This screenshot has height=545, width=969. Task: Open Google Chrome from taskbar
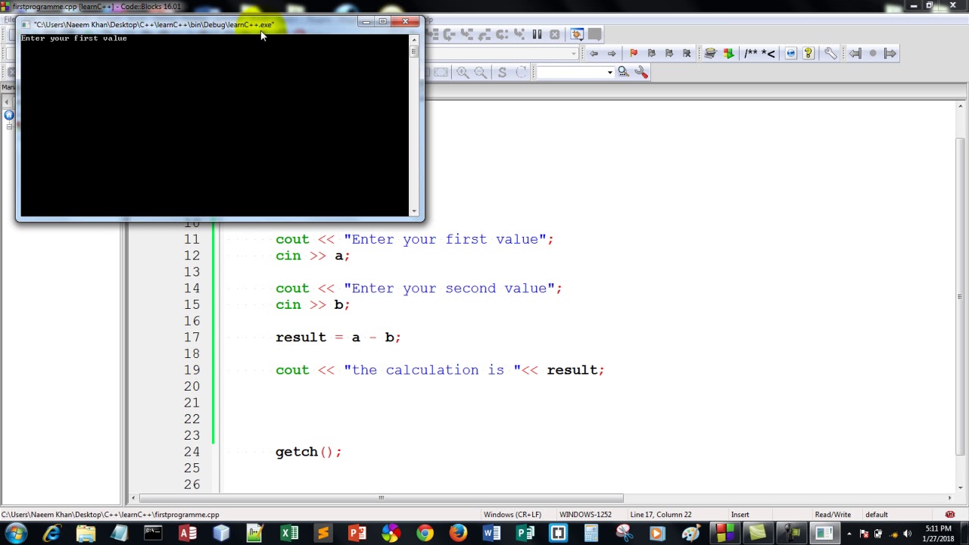(x=425, y=534)
